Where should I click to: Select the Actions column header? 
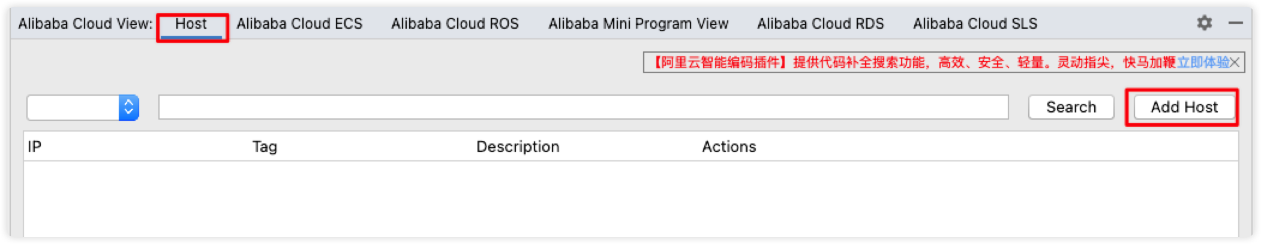(x=729, y=147)
